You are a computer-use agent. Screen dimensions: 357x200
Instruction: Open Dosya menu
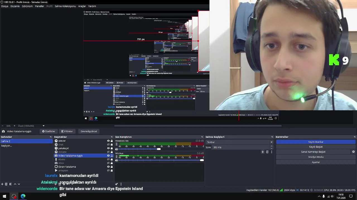[5, 6]
